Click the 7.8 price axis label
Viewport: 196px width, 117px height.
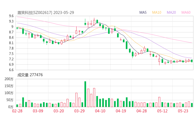point(11,48)
